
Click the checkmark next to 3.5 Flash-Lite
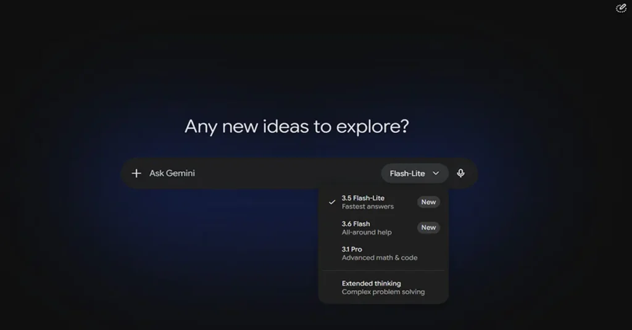tap(331, 202)
